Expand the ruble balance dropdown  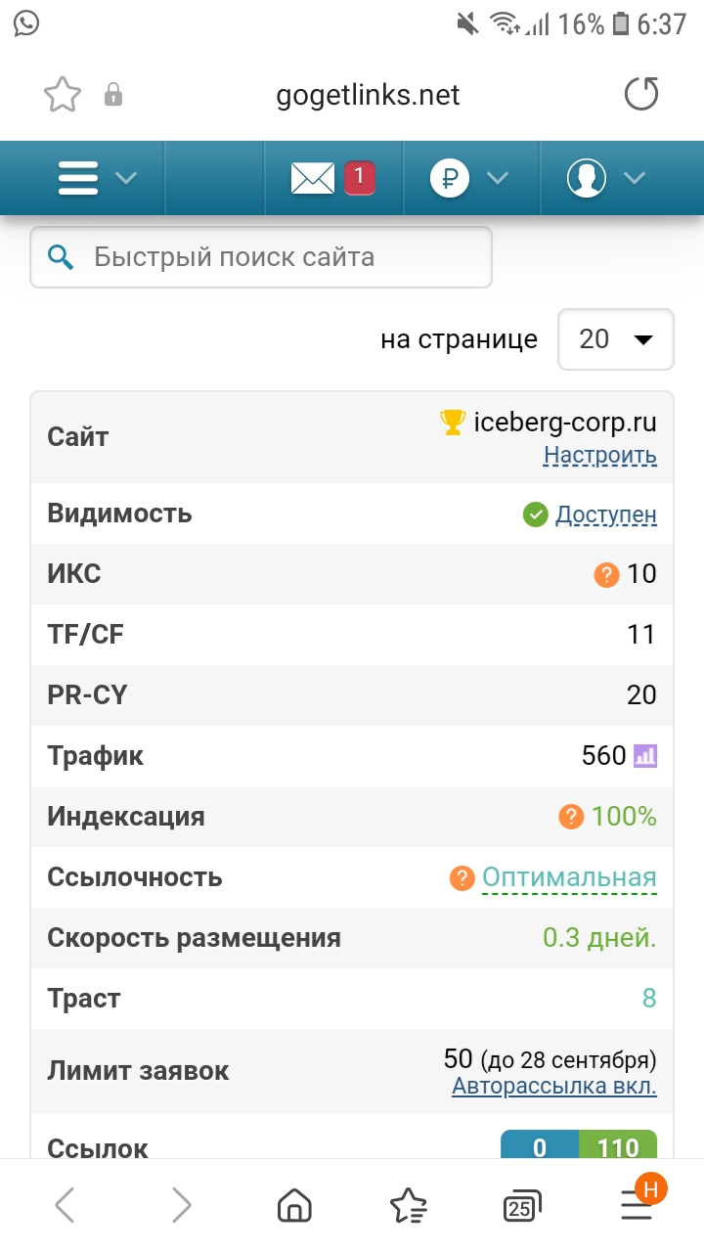click(469, 178)
